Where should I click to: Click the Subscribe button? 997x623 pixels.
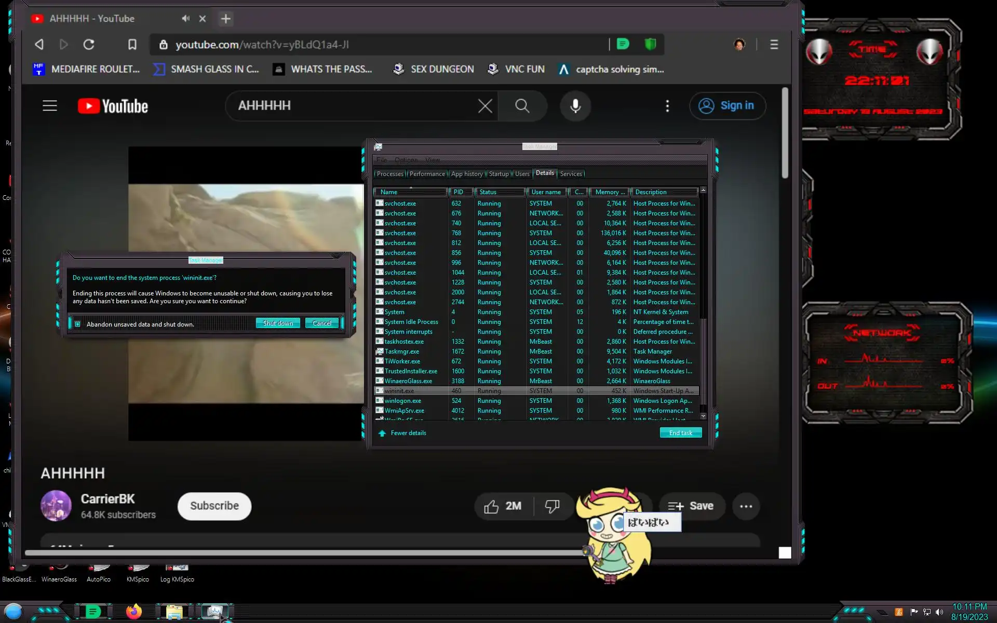pyautogui.click(x=214, y=506)
